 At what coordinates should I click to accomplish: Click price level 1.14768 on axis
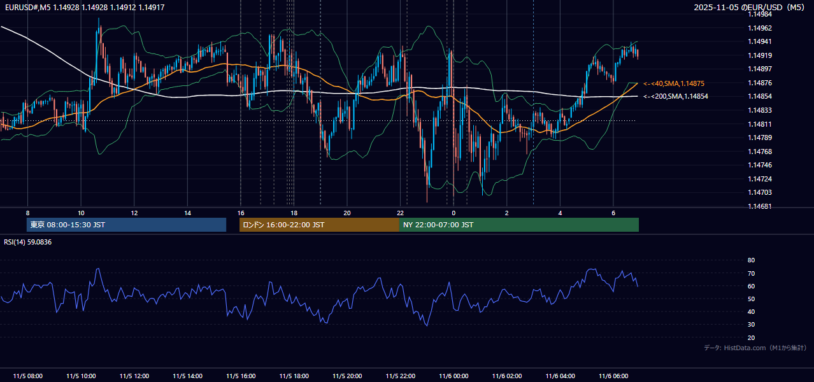760,152
